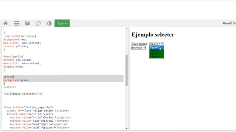Choose Opcion2 in the open list

(x=156, y=51)
